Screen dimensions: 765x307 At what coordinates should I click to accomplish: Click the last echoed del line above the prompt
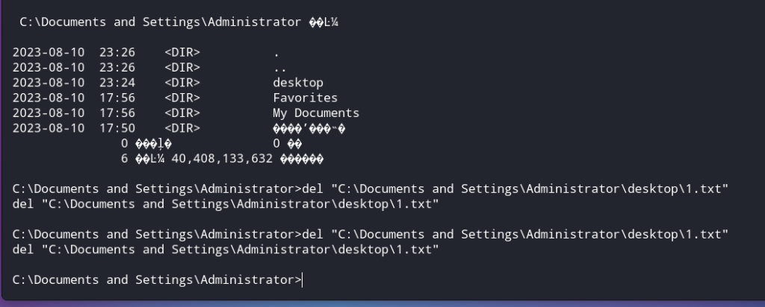coord(226,250)
